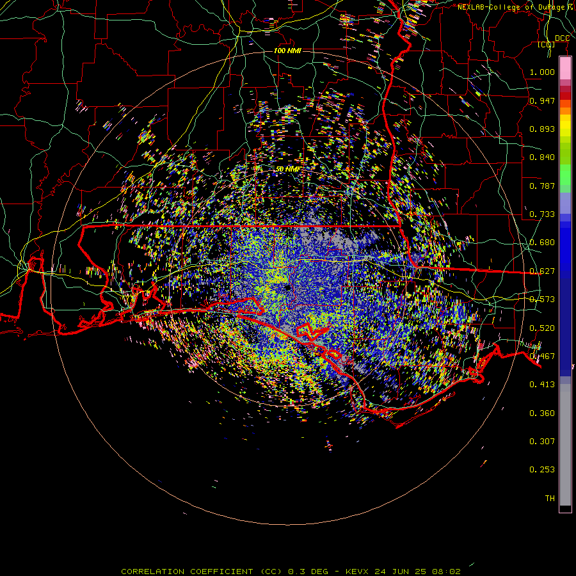Click the KEVX station identifier in caption

click(356, 572)
